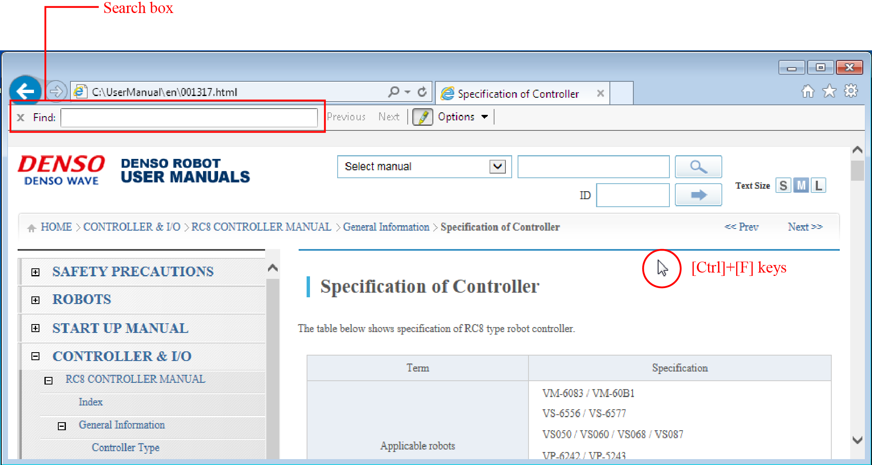The image size is (872, 465).
Task: Open browser Tools gear icon
Action: (x=851, y=91)
